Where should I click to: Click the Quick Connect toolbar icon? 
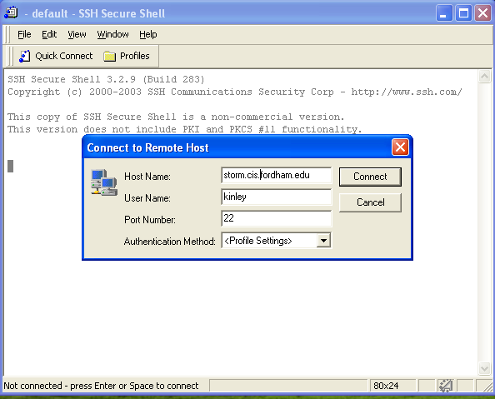tap(25, 56)
